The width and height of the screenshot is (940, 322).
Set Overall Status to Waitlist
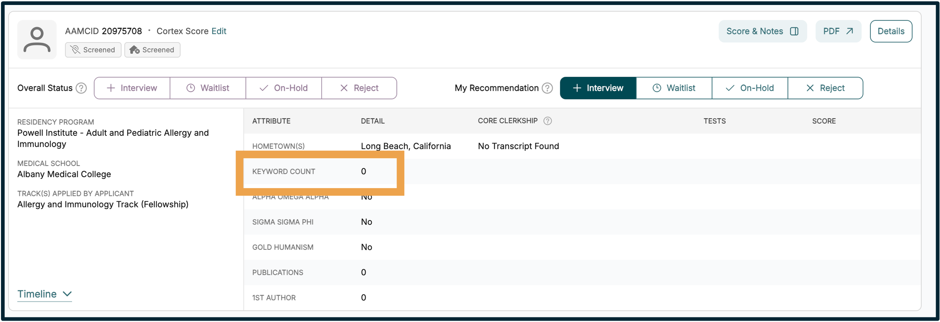tap(208, 88)
